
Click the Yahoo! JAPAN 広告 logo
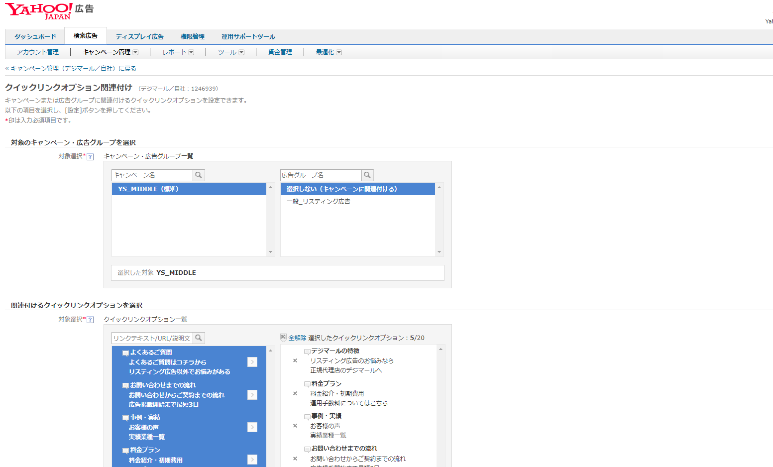[x=49, y=11]
